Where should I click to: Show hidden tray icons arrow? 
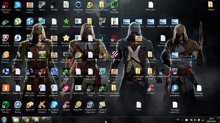183,120
